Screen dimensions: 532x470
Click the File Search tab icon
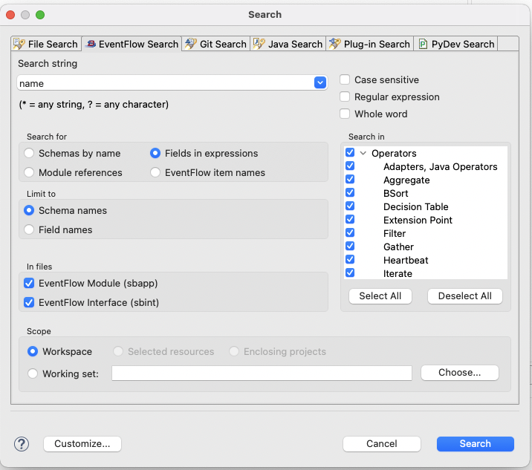pos(19,45)
